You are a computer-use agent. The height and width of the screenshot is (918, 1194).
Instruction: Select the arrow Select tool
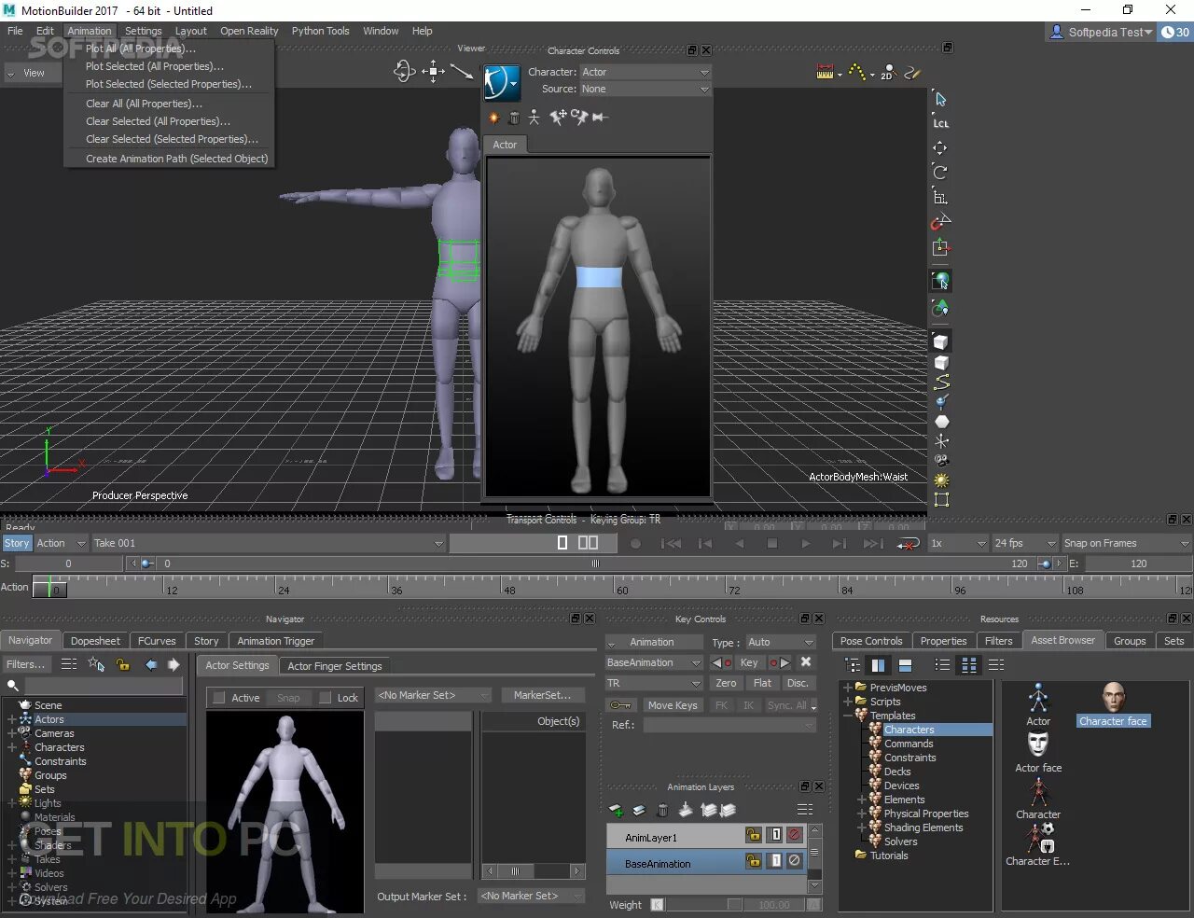pyautogui.click(x=940, y=99)
